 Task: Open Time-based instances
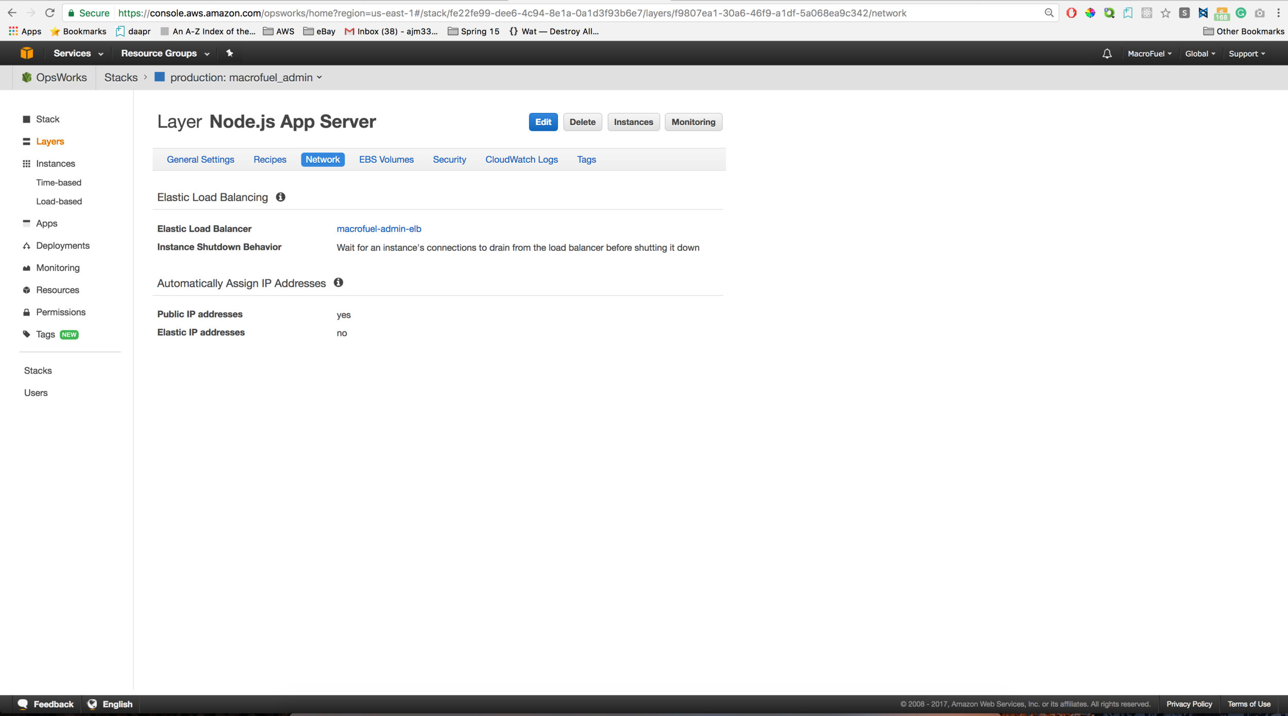pos(59,182)
